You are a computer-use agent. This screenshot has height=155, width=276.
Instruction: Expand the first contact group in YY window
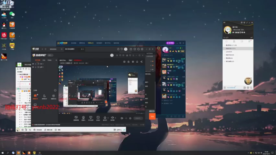225,45
